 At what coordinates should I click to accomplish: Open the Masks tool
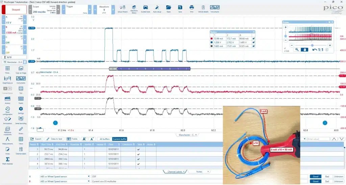[x=21, y=100]
